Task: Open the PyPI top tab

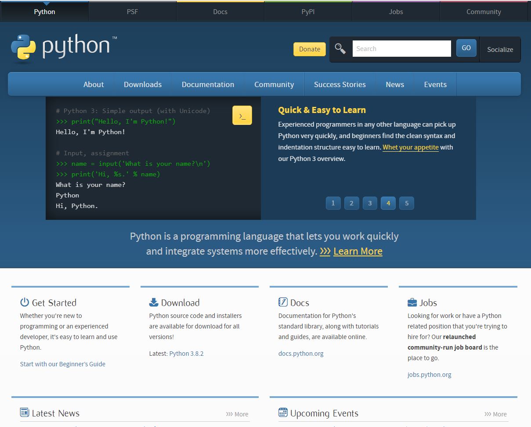Action: point(308,12)
